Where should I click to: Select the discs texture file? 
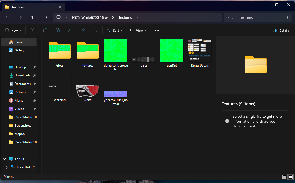144,53
